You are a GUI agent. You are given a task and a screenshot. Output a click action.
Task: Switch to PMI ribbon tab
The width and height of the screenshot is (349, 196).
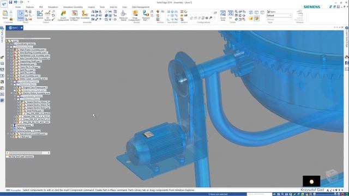[x=41, y=7]
